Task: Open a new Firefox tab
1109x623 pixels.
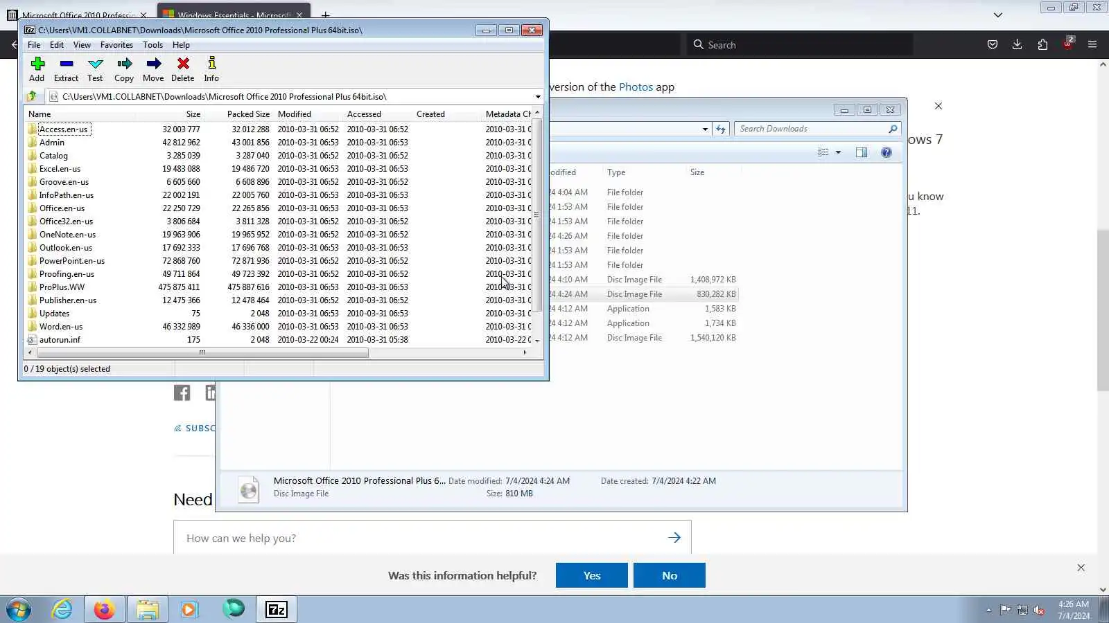Action: point(325,15)
